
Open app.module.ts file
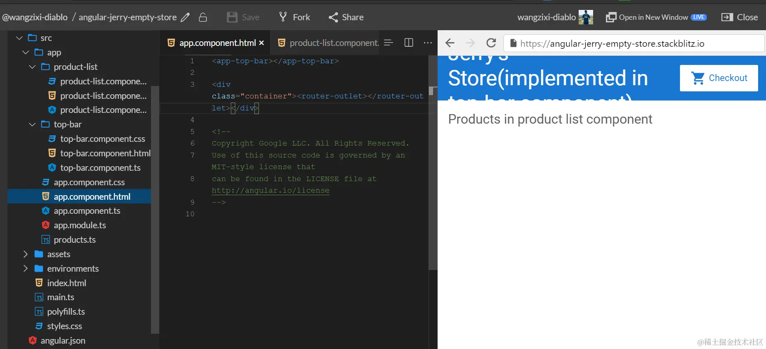pos(80,225)
